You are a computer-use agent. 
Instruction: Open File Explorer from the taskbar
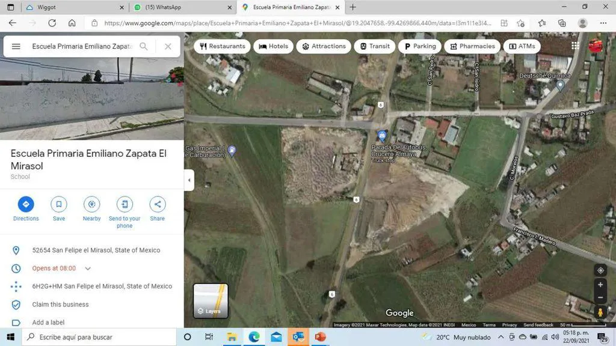pos(232,337)
